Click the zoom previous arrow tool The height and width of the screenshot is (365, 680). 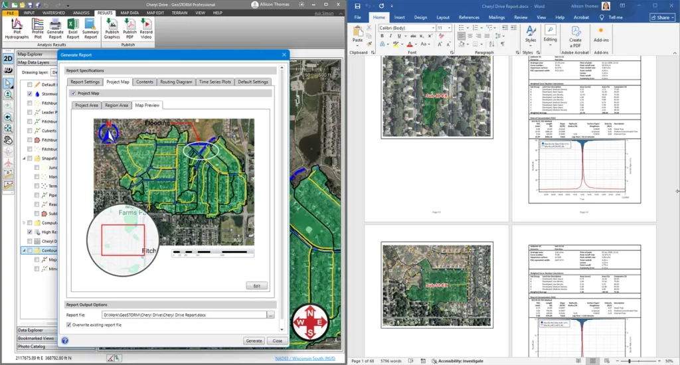point(8,117)
